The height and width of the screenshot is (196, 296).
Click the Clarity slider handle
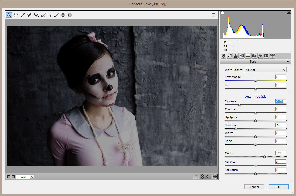264,157
